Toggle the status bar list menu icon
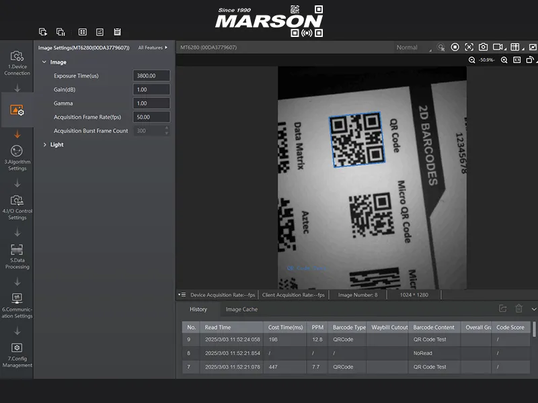Image resolution: width=538 pixels, height=403 pixels. 182,295
